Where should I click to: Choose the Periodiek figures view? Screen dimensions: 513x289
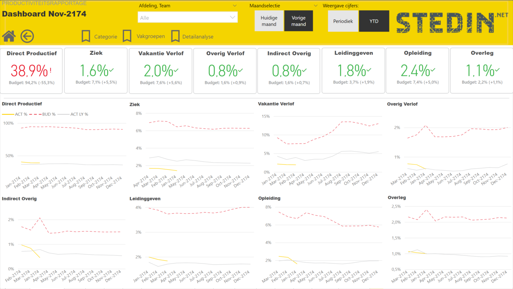[343, 21]
